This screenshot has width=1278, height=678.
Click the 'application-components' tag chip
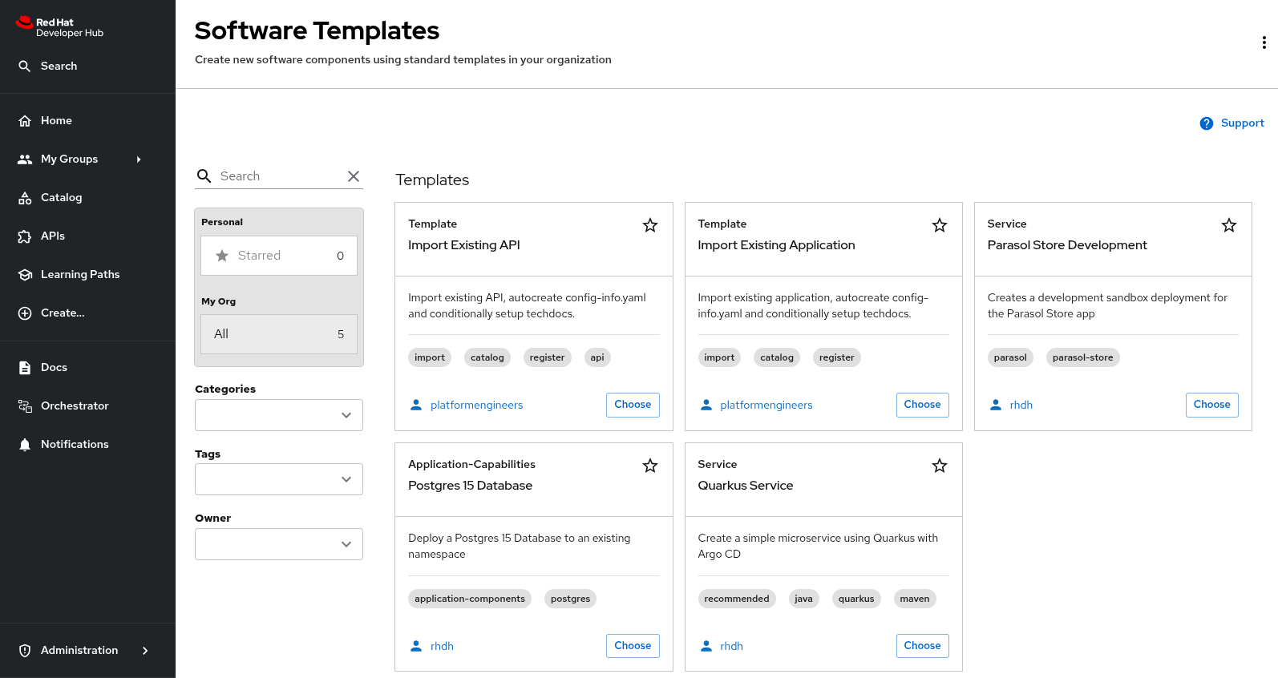[x=470, y=599]
